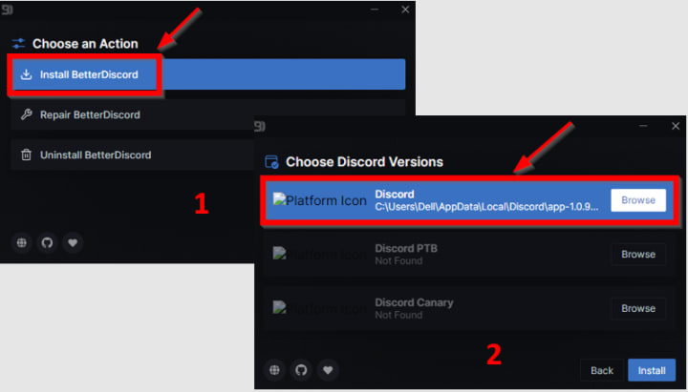The image size is (688, 392).
Task: Click globe website icon in versions window
Action: (274, 370)
